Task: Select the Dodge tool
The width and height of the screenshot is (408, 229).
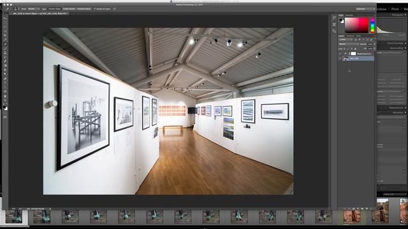Action: 5,74
